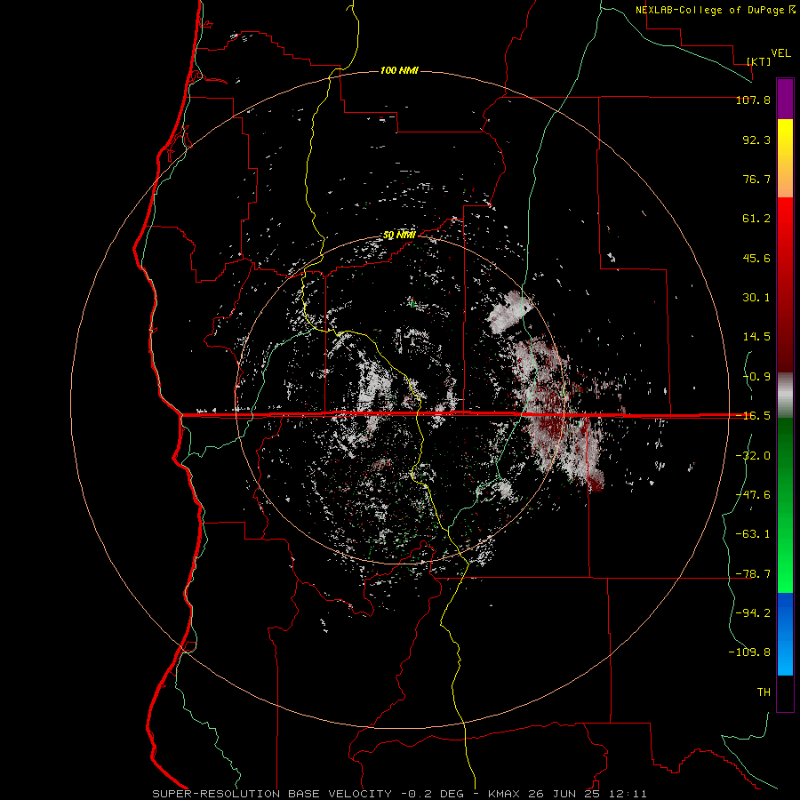Click the -16.5 value on velocity scale
800x800 pixels.
[x=753, y=416]
